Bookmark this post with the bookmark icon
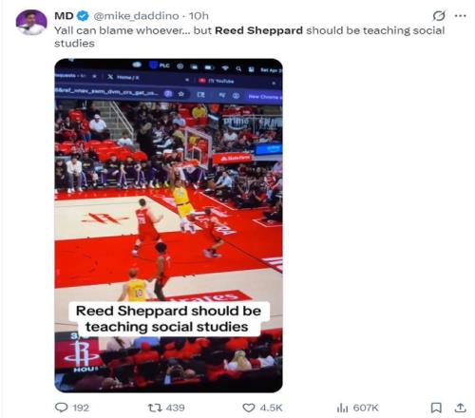The width and height of the screenshot is (475, 418). (436, 408)
